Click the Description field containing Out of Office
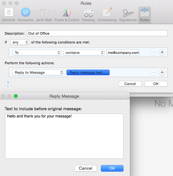The height and width of the screenshot is (176, 173). point(97,33)
